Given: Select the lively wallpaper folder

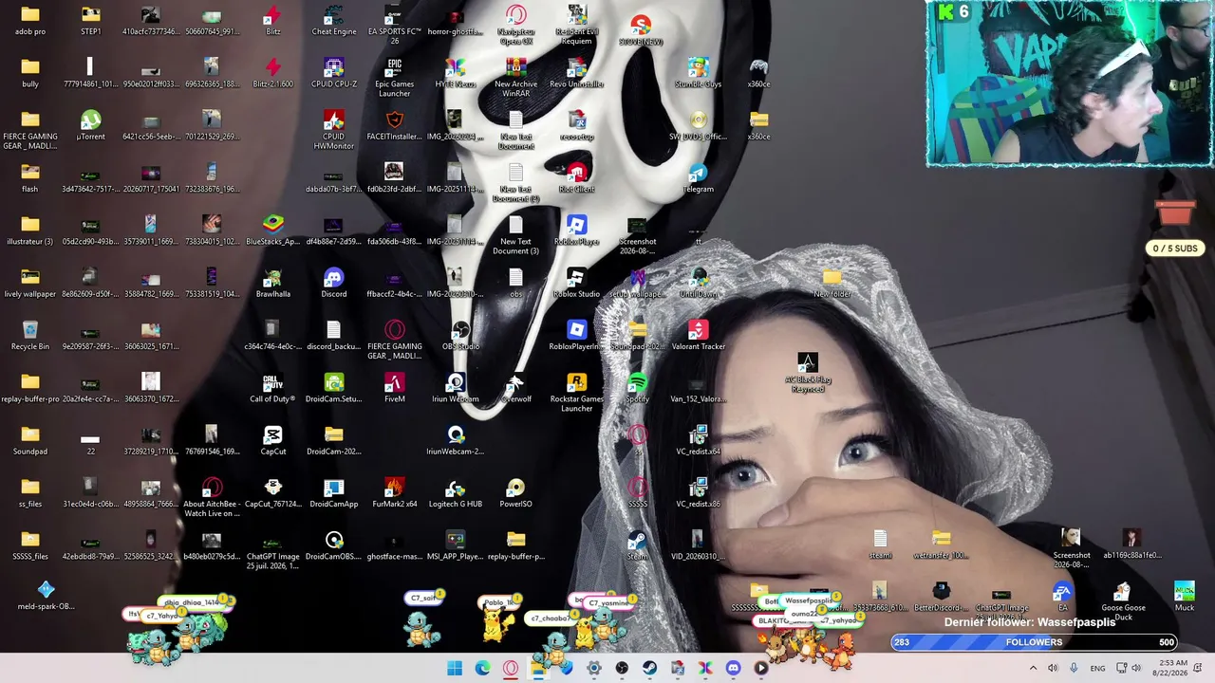Looking at the screenshot, I should coord(30,283).
